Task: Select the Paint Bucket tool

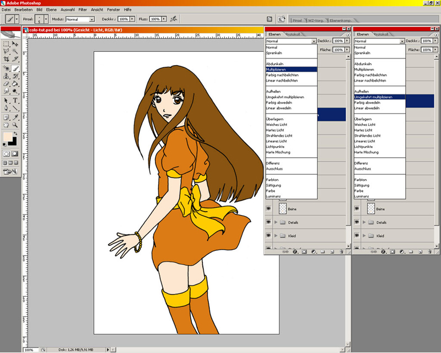Action: click(15, 84)
